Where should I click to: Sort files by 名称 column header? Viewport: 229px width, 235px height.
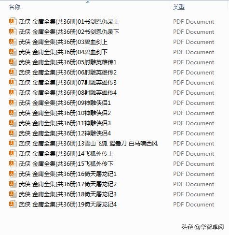(x=14, y=7)
